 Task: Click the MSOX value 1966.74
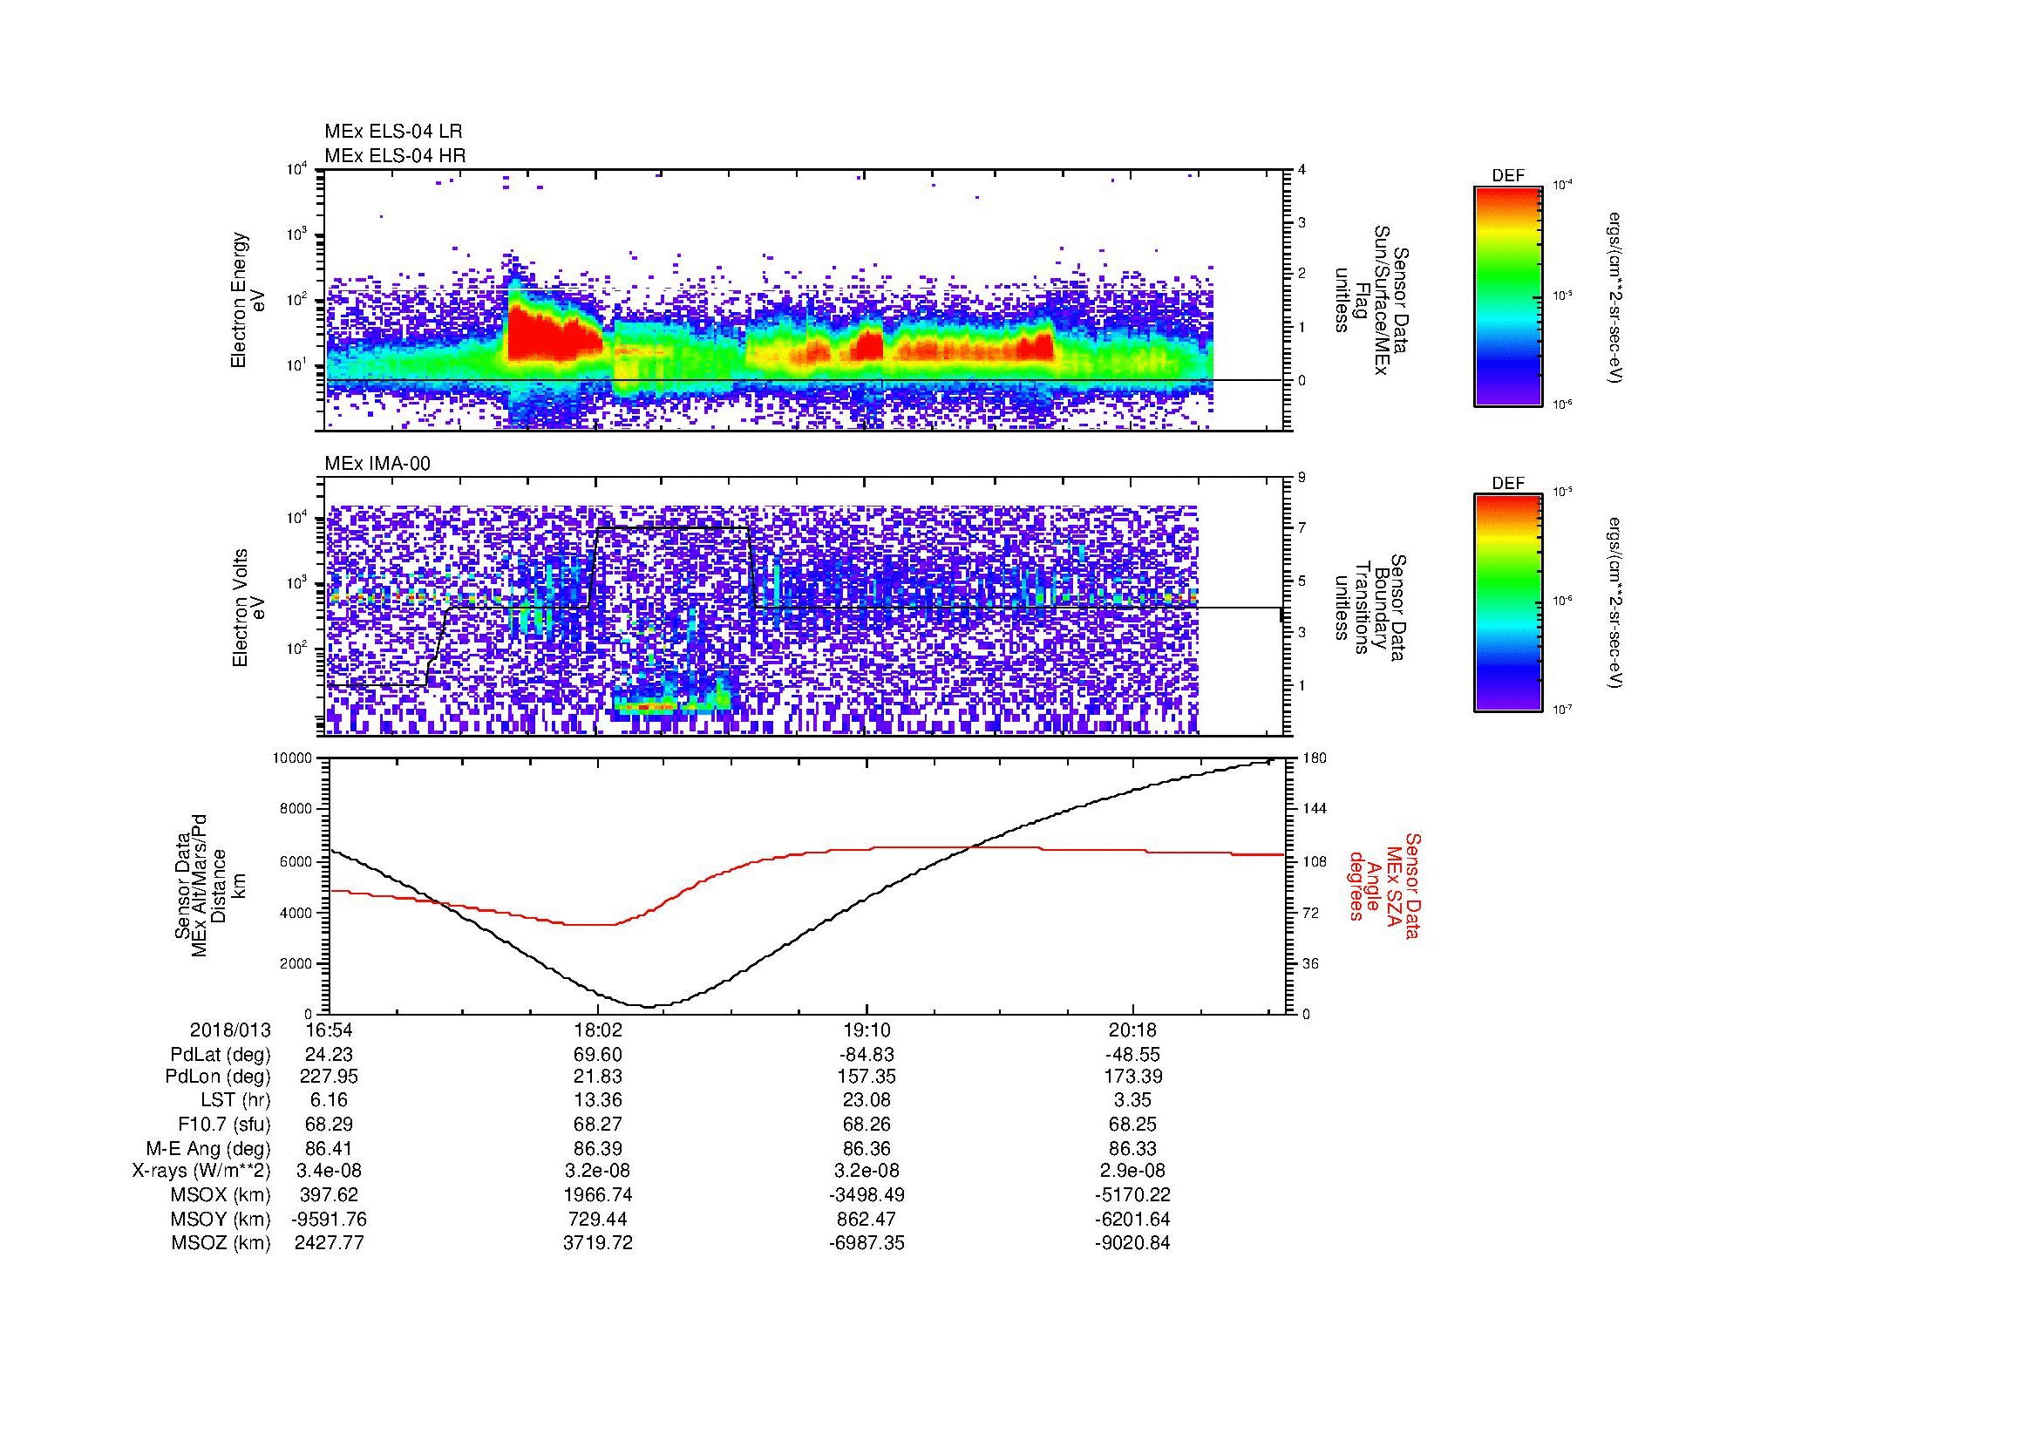598,1195
